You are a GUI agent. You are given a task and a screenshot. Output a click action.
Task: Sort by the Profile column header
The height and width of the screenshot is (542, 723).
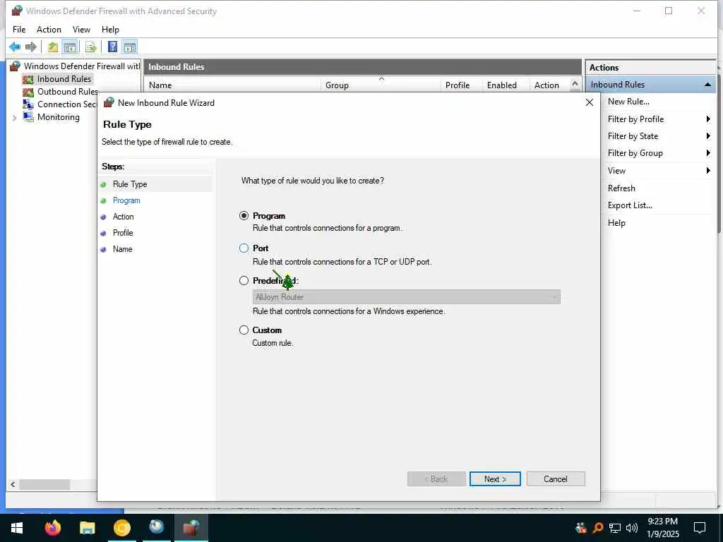[x=462, y=85]
